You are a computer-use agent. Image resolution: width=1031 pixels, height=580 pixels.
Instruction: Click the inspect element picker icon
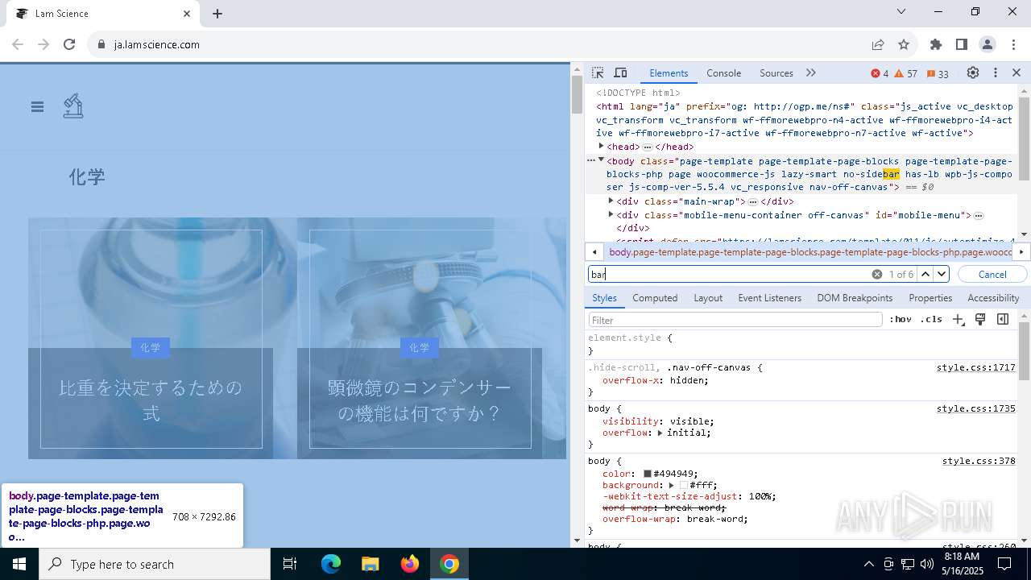coord(598,72)
